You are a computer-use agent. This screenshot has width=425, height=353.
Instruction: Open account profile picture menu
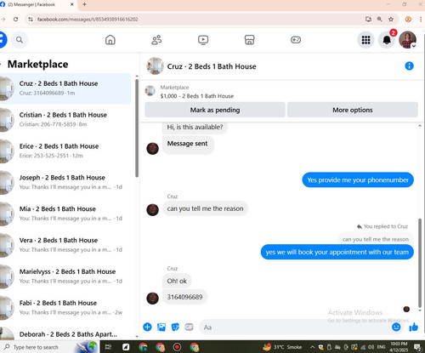coord(407,40)
